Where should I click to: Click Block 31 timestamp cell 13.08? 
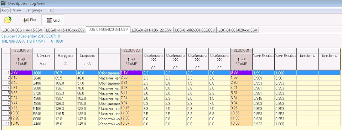click(242, 124)
